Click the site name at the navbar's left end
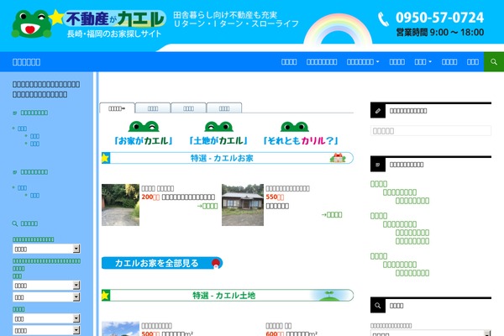 26,62
